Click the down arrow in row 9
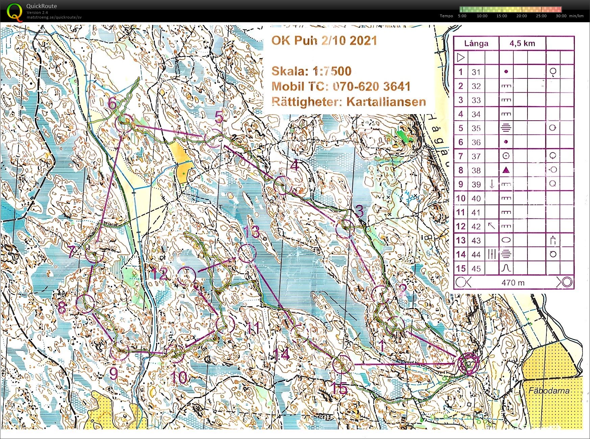The height and width of the screenshot is (439, 590). point(492,184)
